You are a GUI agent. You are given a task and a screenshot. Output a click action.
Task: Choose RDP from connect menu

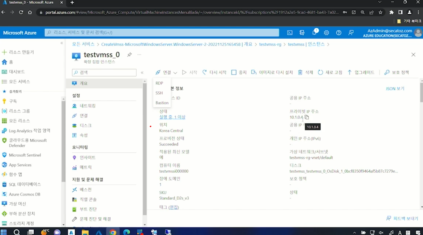(159, 83)
